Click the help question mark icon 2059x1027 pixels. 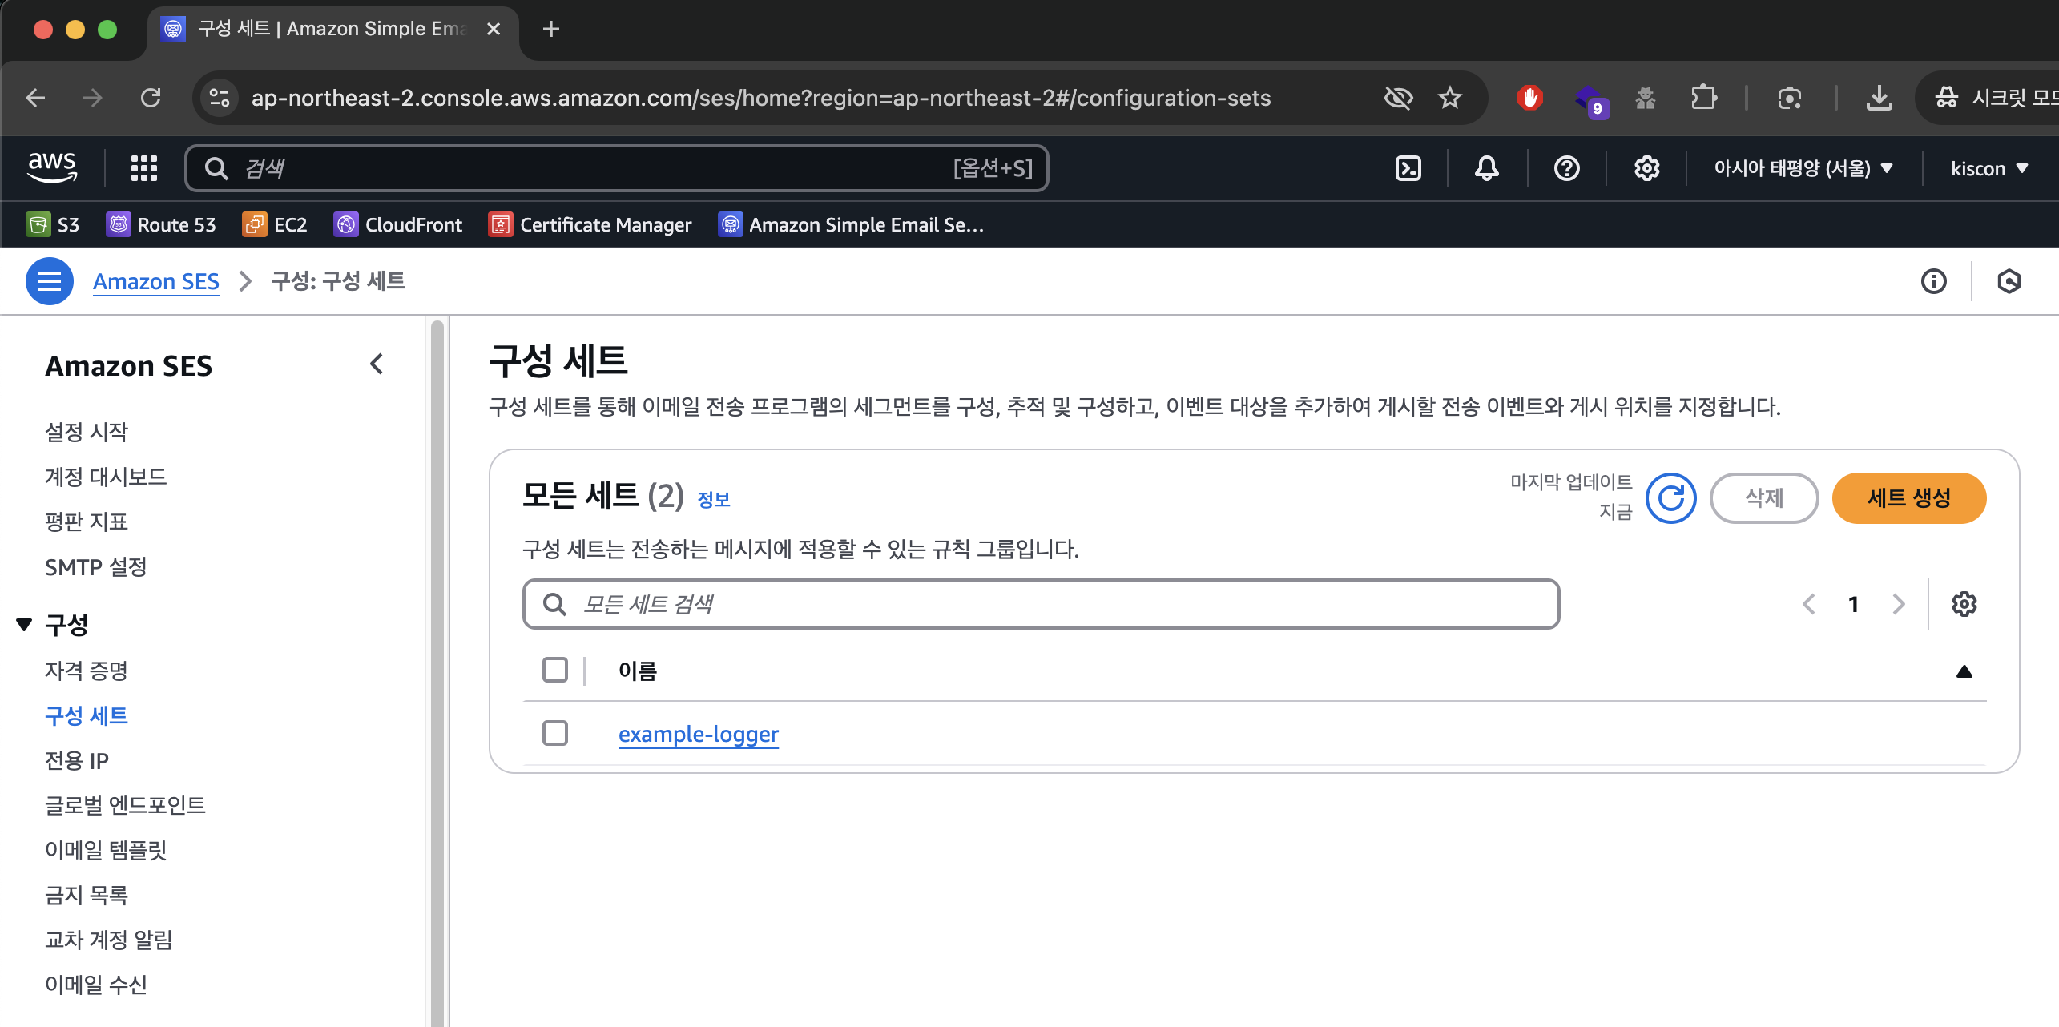1566,168
